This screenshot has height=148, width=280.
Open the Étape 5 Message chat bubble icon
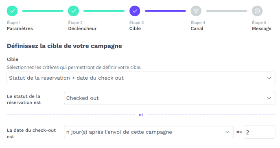point(257,11)
